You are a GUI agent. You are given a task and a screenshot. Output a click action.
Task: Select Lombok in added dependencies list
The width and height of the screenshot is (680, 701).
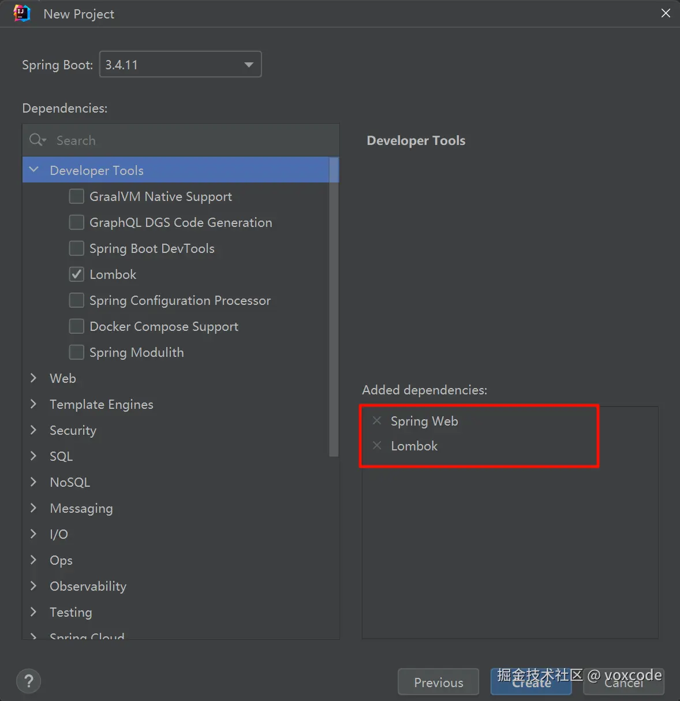(x=414, y=446)
